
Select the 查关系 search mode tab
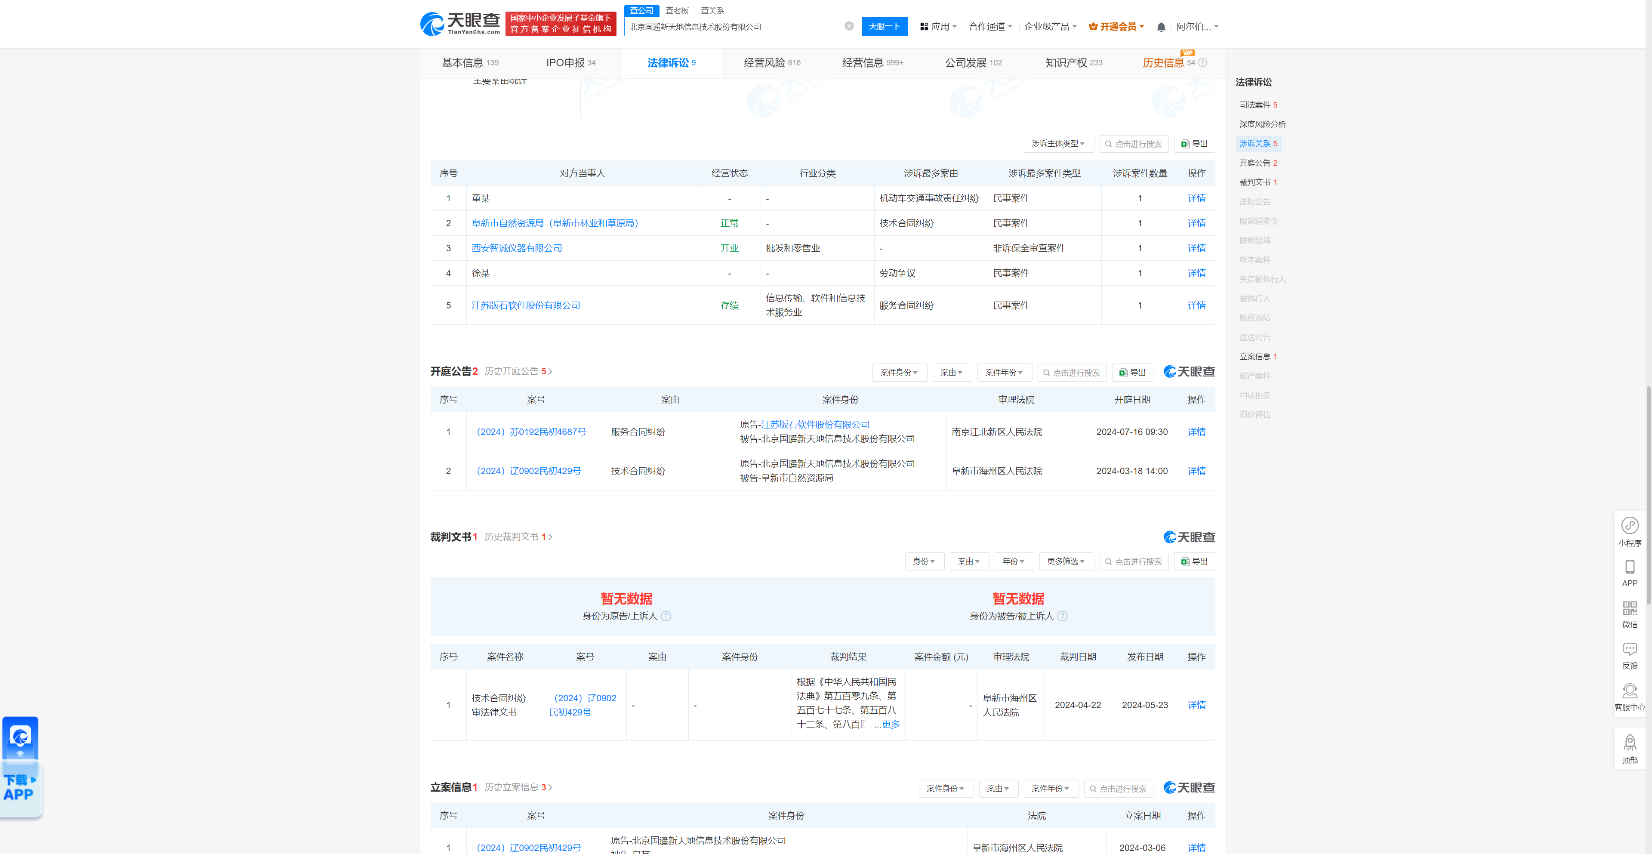[x=712, y=10]
